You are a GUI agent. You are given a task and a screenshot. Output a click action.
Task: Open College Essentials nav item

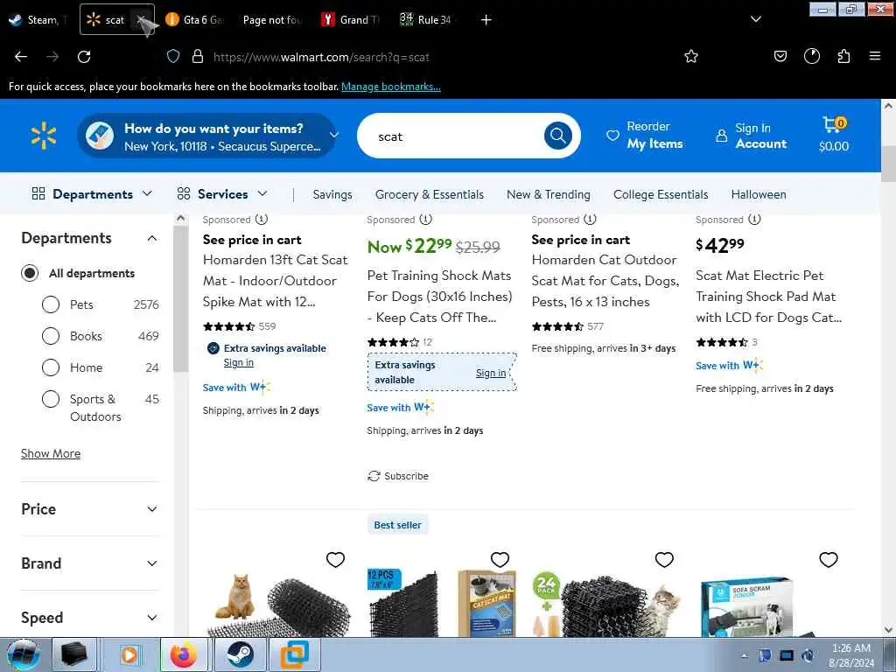661,195
